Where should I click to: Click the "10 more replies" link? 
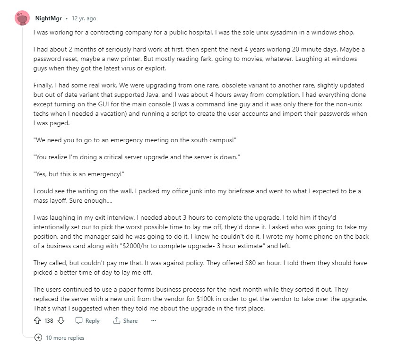[65, 338]
